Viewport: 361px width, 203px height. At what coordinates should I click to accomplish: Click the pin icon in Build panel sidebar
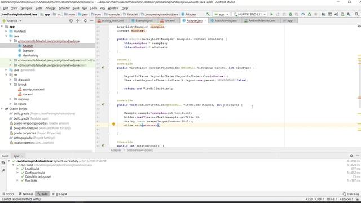point(3,170)
